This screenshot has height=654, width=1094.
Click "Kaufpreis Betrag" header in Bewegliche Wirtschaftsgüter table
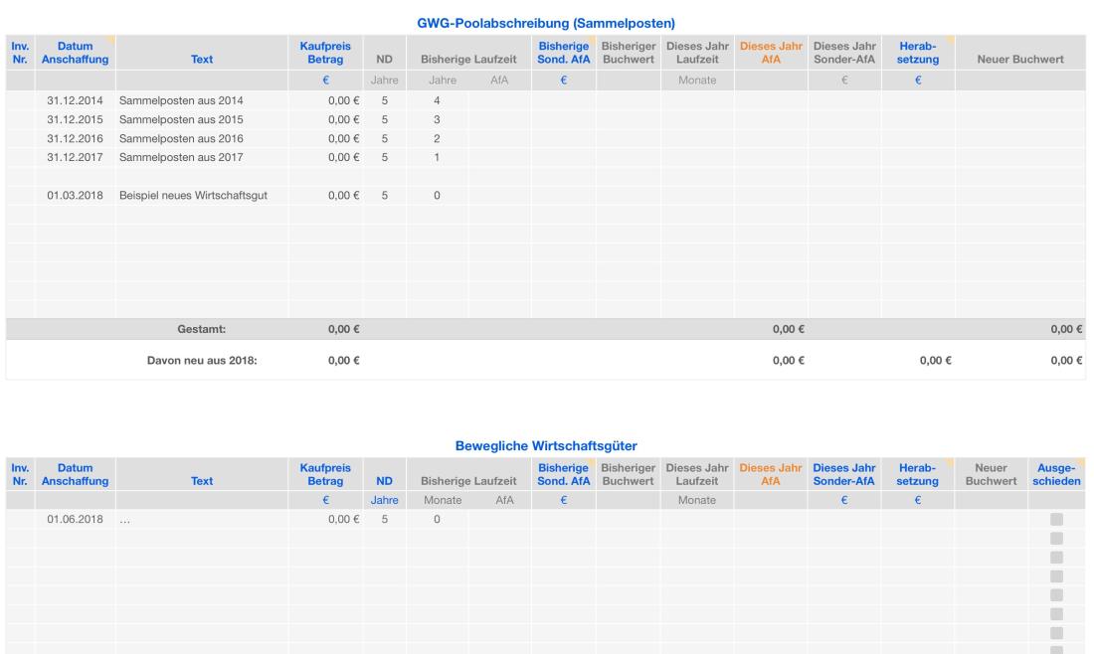click(325, 474)
